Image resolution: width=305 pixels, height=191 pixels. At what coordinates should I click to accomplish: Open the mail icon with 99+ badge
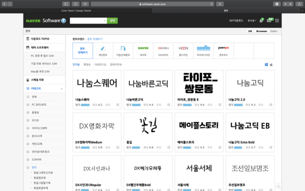[x=269, y=20]
